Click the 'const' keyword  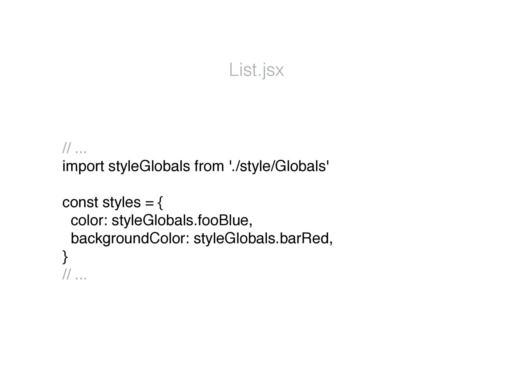coord(80,202)
